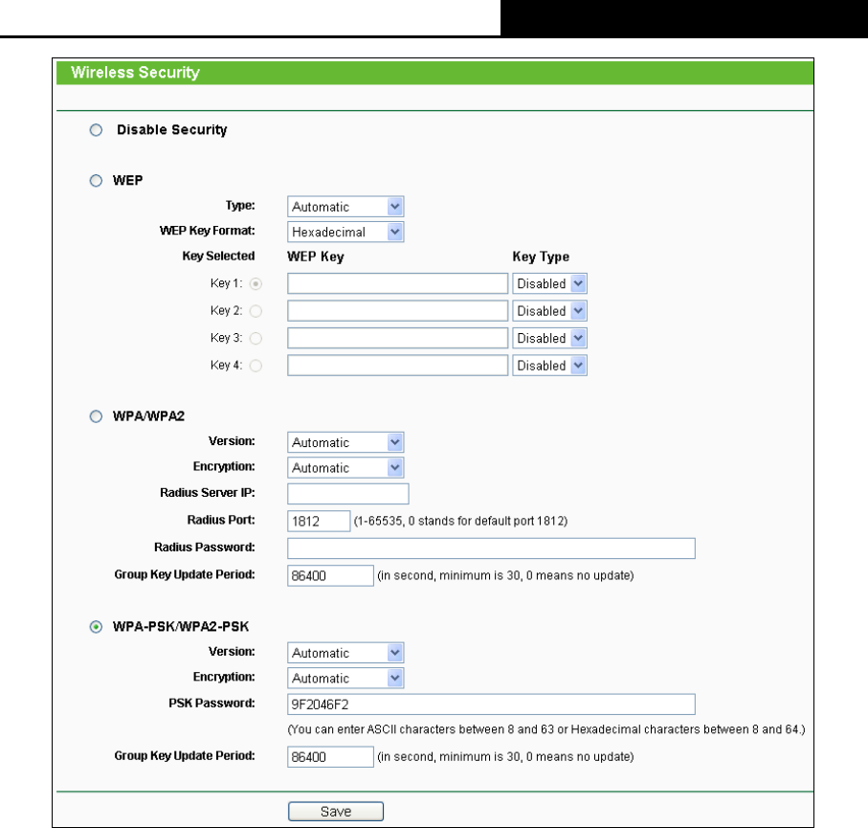Open the WEP Type dropdown
Image resolution: width=868 pixels, height=828 pixels.
pos(345,207)
